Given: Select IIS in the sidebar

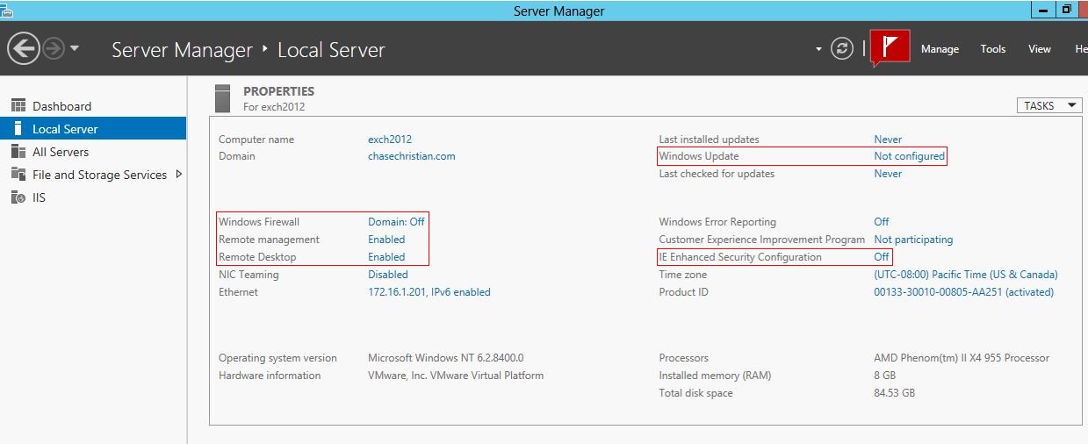Looking at the screenshot, I should 93,197.
